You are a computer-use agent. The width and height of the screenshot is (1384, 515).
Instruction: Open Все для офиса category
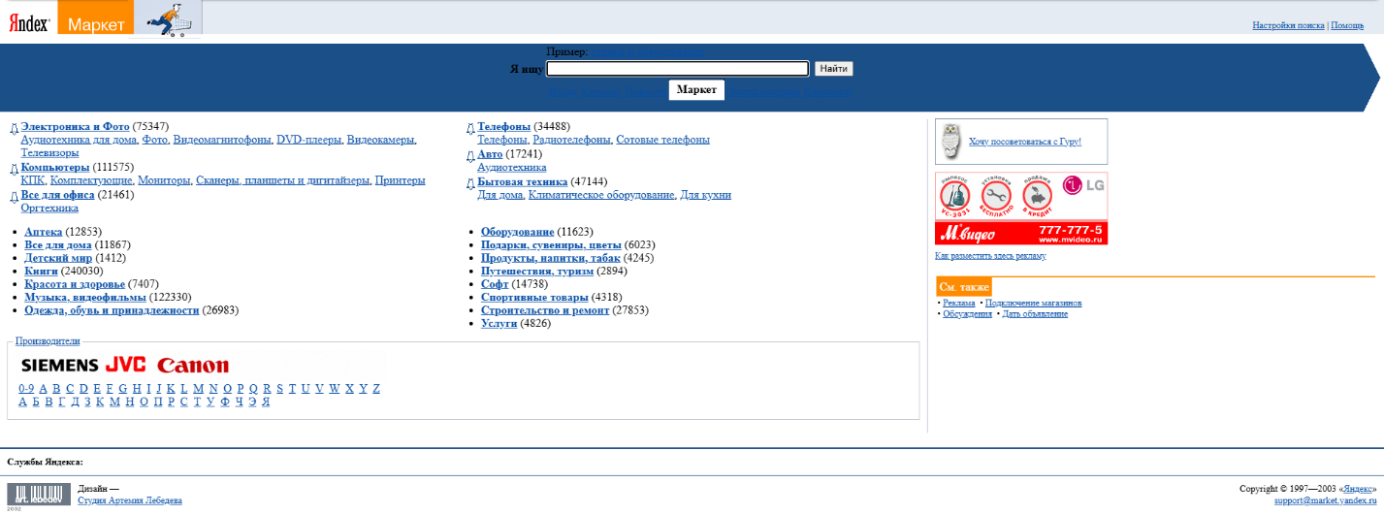tap(57, 195)
